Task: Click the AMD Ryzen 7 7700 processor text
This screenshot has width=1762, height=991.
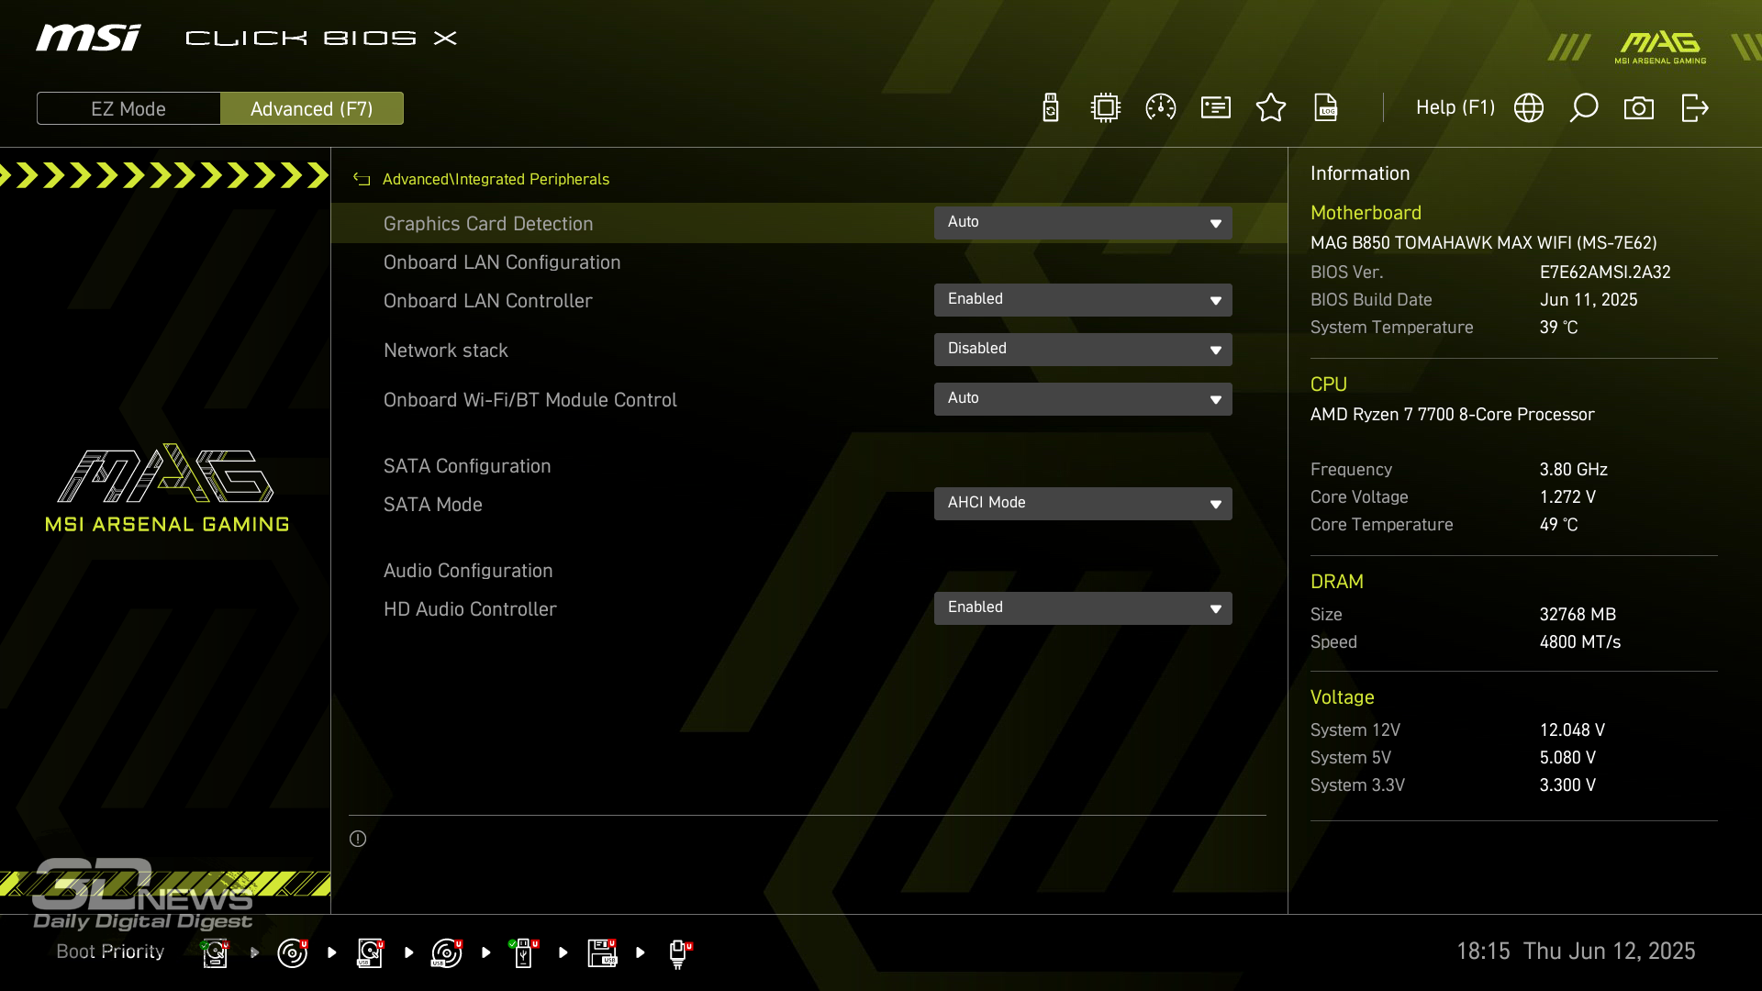Action: pos(1452,415)
